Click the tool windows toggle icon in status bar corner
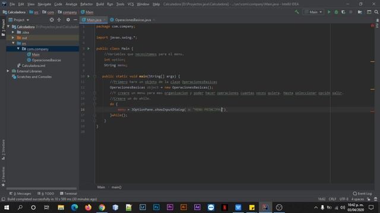Image resolution: width=380 pixels, height=213 pixels. (3, 199)
